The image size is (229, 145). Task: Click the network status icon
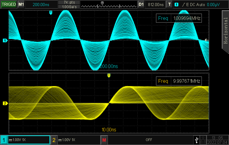point(203,140)
